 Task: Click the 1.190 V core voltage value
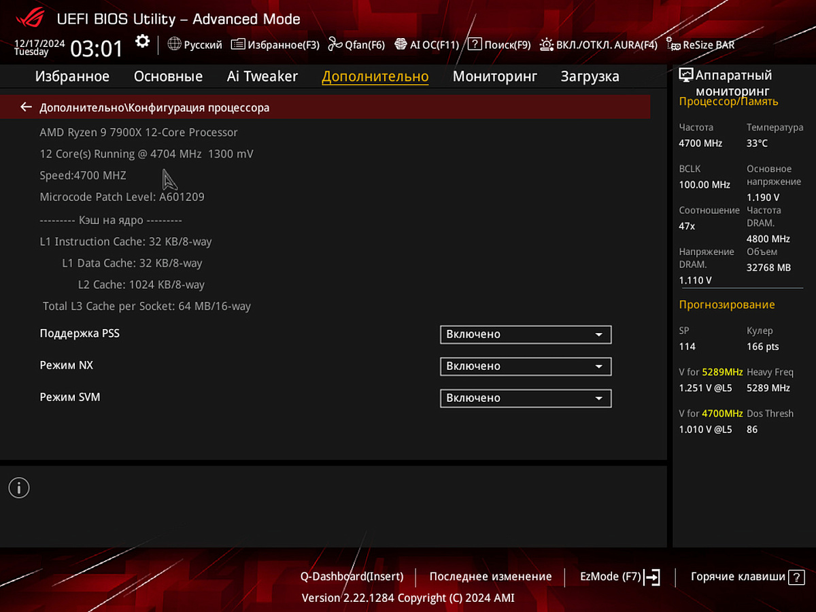tap(763, 197)
